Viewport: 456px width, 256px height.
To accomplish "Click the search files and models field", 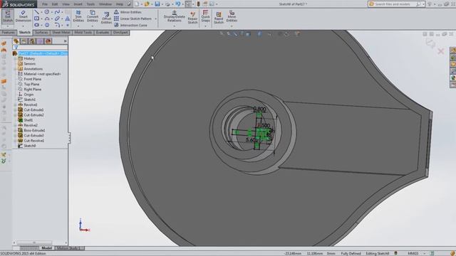I will point(395,4).
